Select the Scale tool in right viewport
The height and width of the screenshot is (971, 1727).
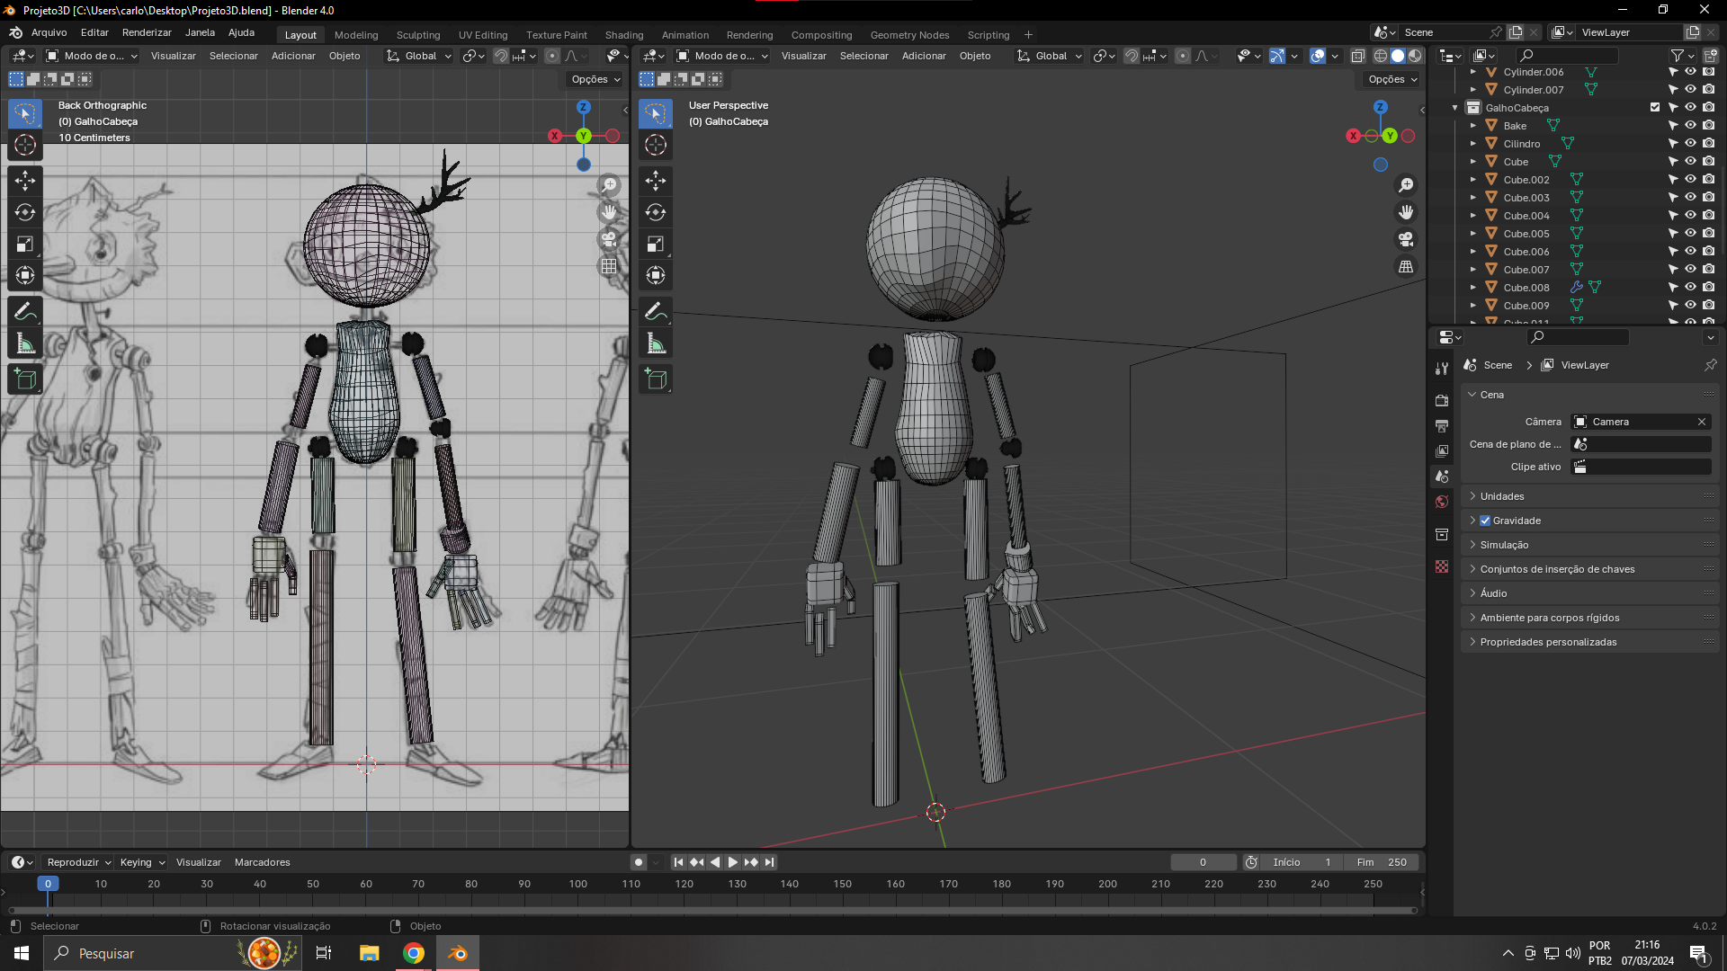[x=656, y=245]
